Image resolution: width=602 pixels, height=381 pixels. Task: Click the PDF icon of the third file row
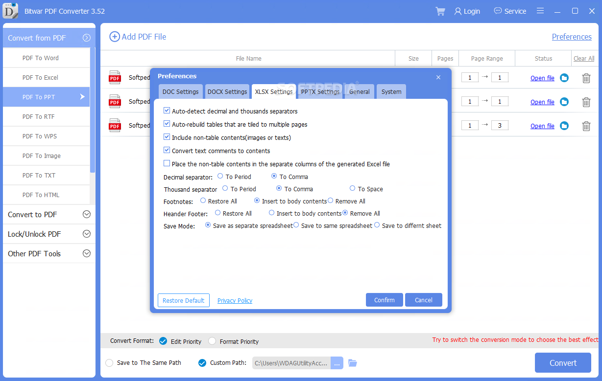pyautogui.click(x=115, y=125)
